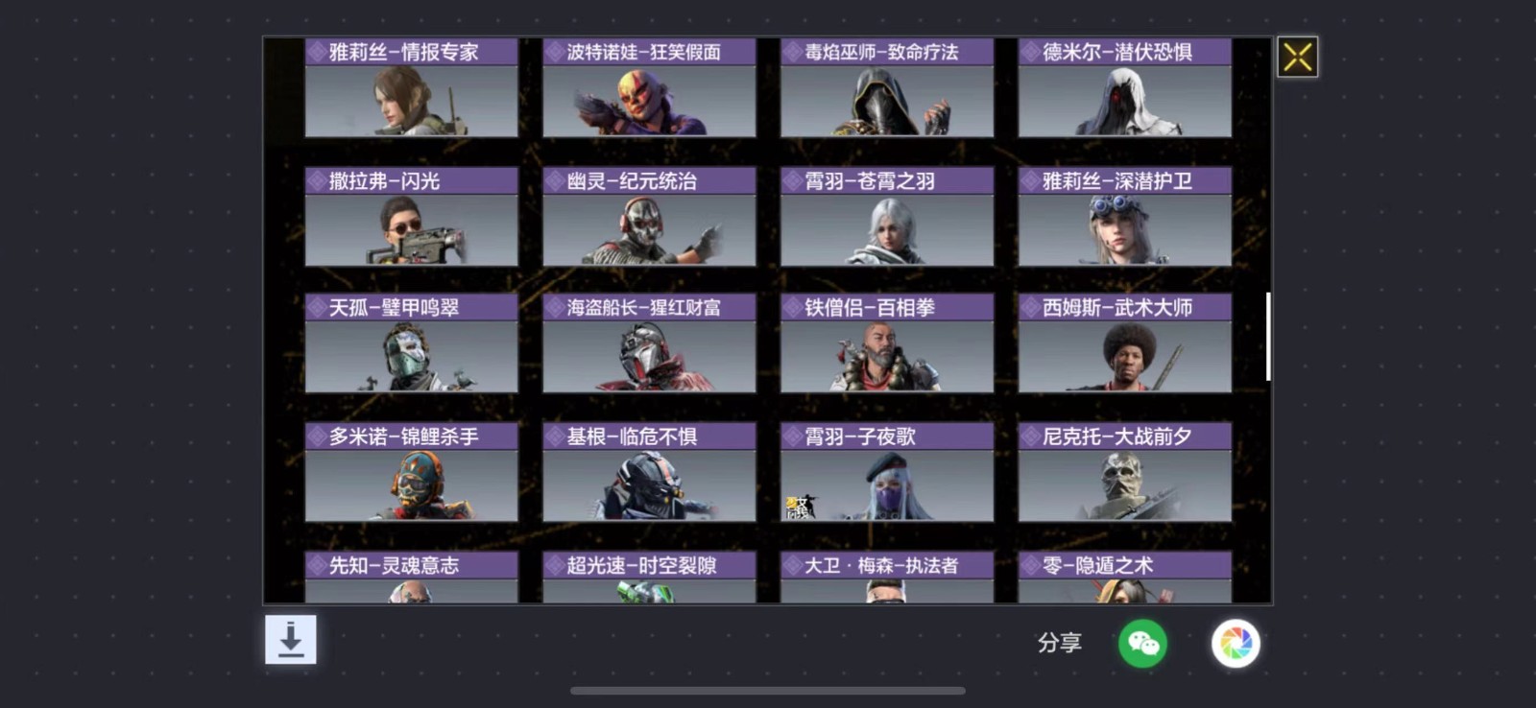The image size is (1536, 708).
Task: Select the 霄羽-苍霄之羽 character card
Action: (887, 217)
